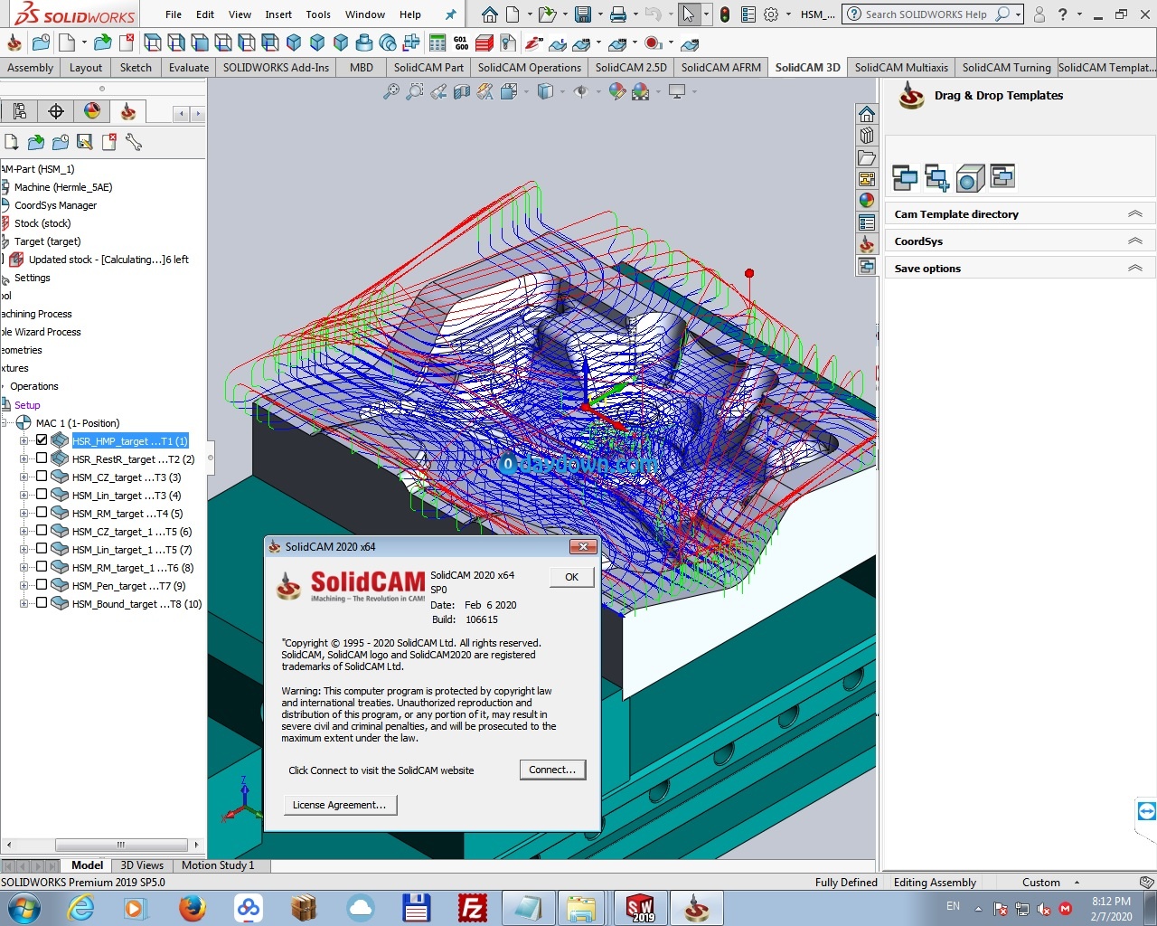Screen dimensions: 1157x926
Task: Click the Rebuild traffic light icon
Action: point(725,14)
